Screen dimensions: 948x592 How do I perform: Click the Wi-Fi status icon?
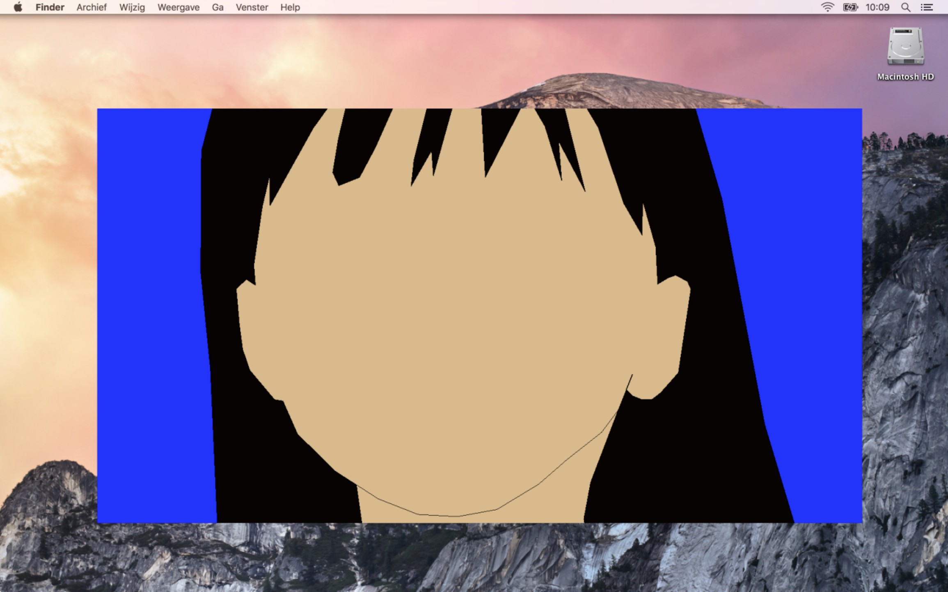point(827,7)
